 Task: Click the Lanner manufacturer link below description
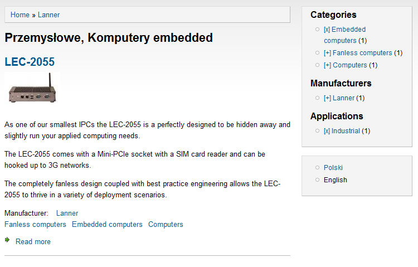coord(67,213)
